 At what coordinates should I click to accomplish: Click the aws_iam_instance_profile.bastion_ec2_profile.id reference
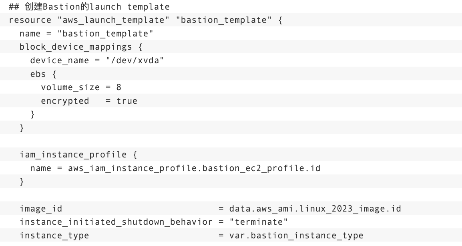coord(194,168)
